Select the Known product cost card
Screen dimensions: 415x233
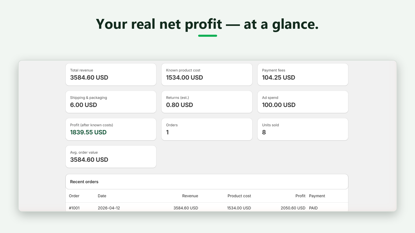click(207, 75)
